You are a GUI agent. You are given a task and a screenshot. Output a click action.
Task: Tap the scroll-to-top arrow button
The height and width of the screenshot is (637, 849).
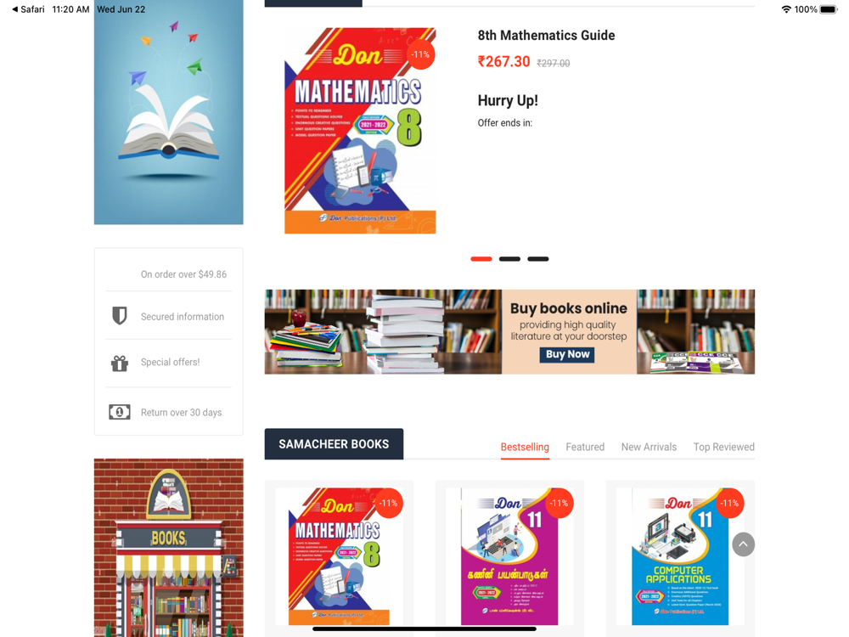click(x=743, y=544)
